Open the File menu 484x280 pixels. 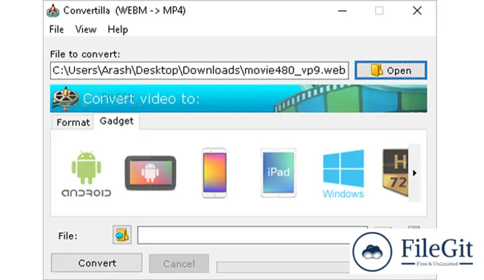point(57,30)
